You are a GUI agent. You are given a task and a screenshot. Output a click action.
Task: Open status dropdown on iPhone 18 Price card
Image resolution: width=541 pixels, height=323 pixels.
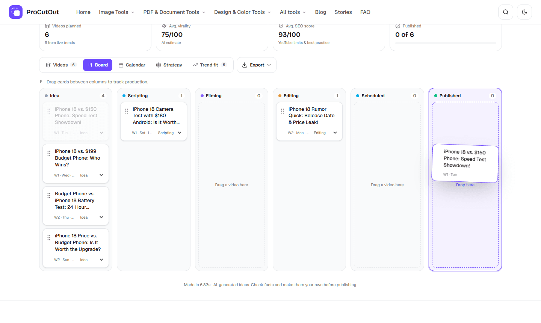(92, 260)
